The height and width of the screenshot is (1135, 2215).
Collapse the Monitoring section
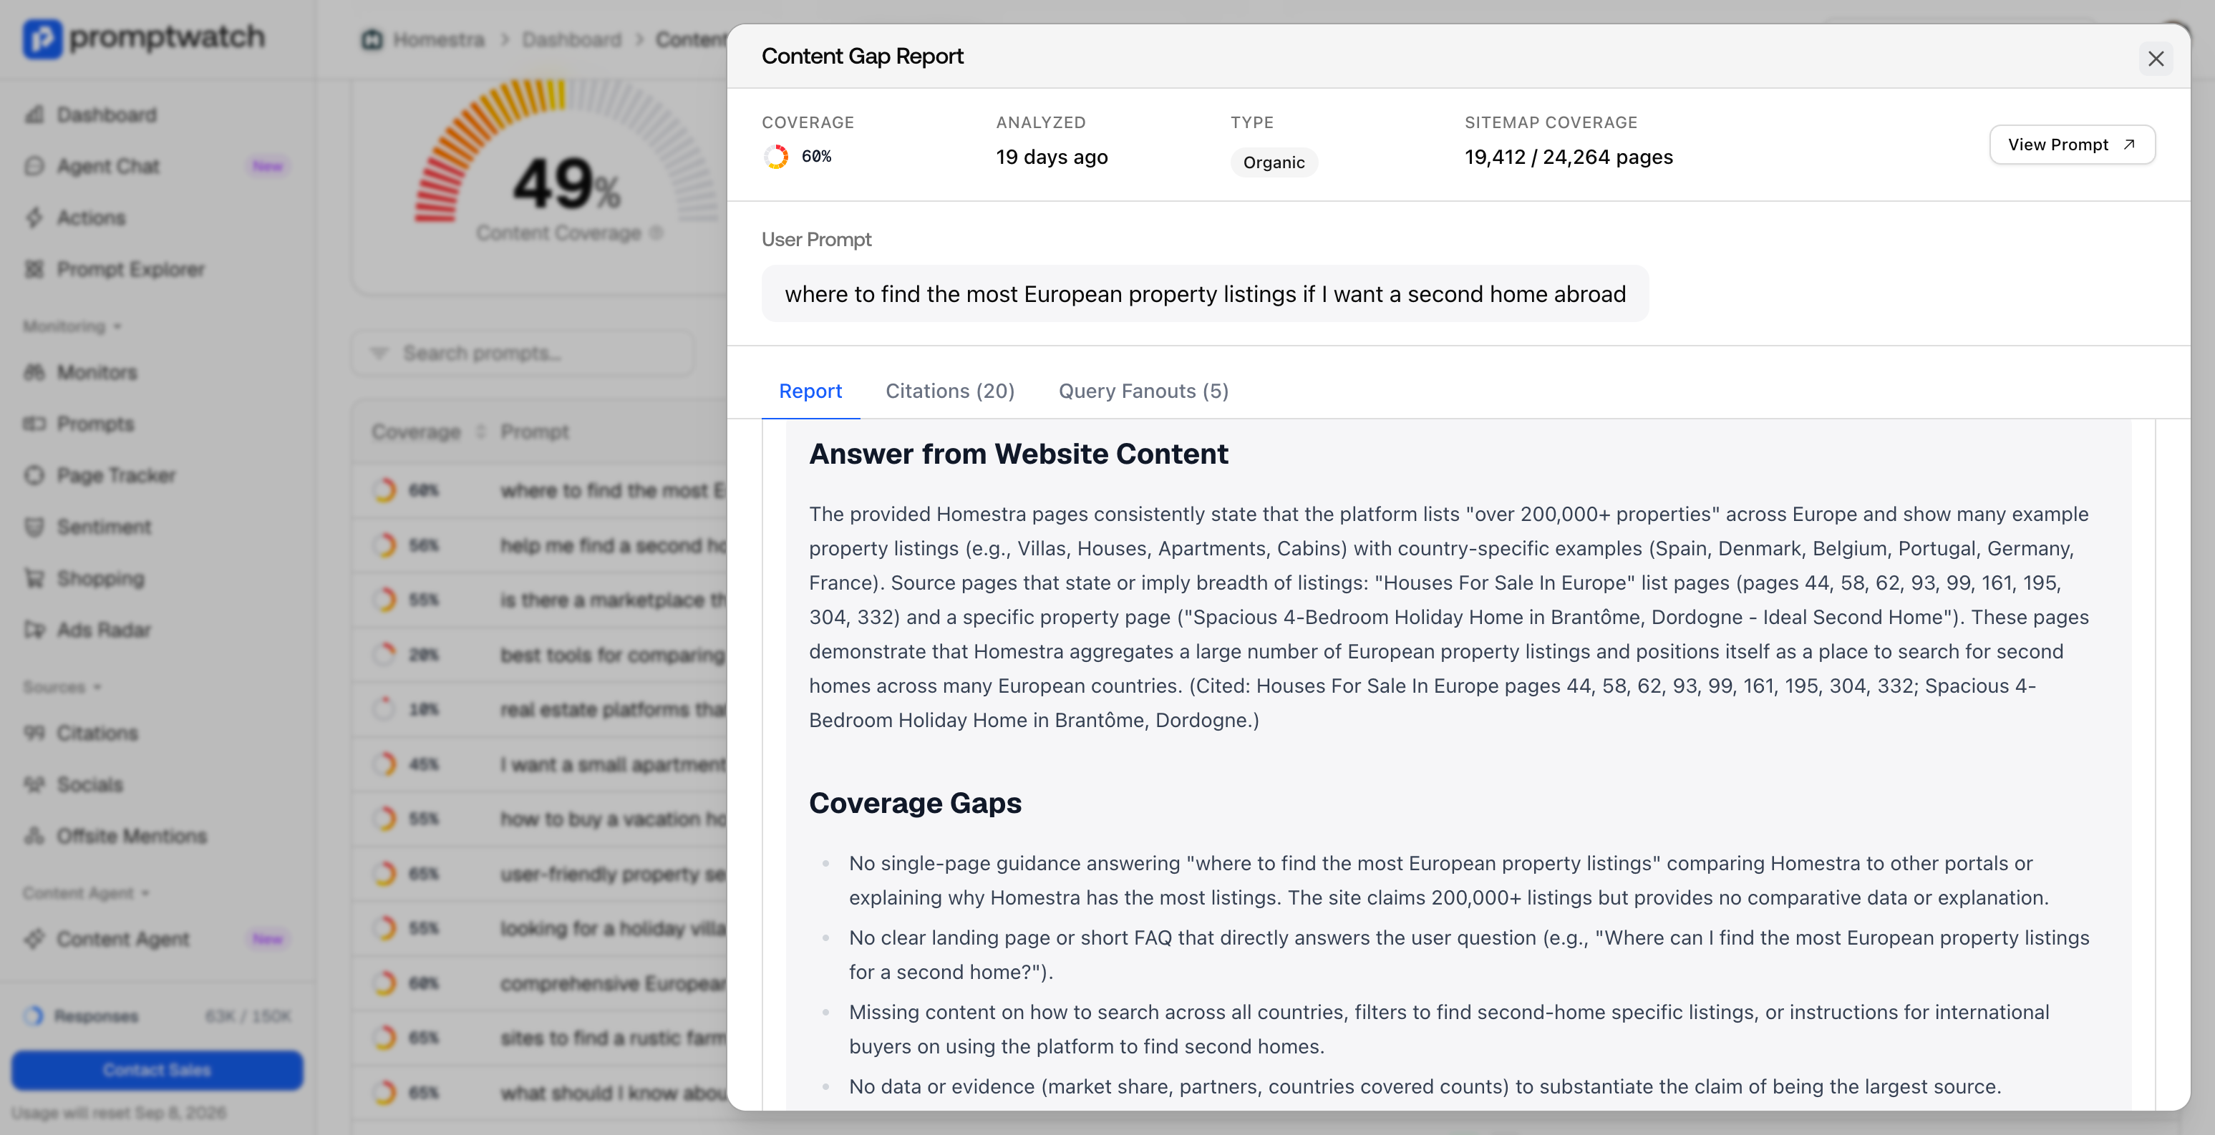coord(72,327)
